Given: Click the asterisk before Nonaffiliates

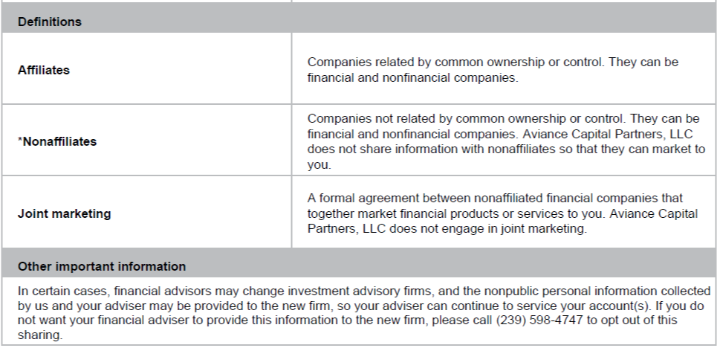Looking at the screenshot, I should 20,141.
